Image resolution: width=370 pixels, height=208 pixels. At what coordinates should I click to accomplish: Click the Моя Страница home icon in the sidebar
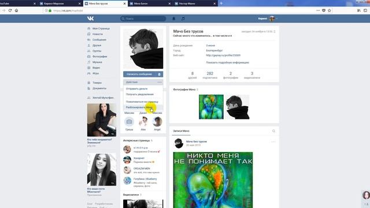tap(88, 28)
